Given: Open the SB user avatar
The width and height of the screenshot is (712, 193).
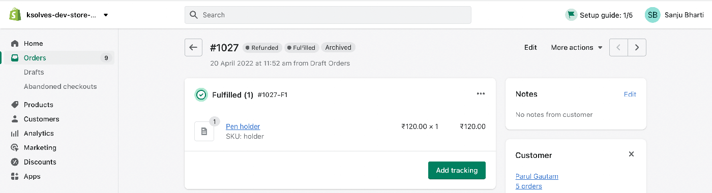Looking at the screenshot, I should pyautogui.click(x=652, y=15).
